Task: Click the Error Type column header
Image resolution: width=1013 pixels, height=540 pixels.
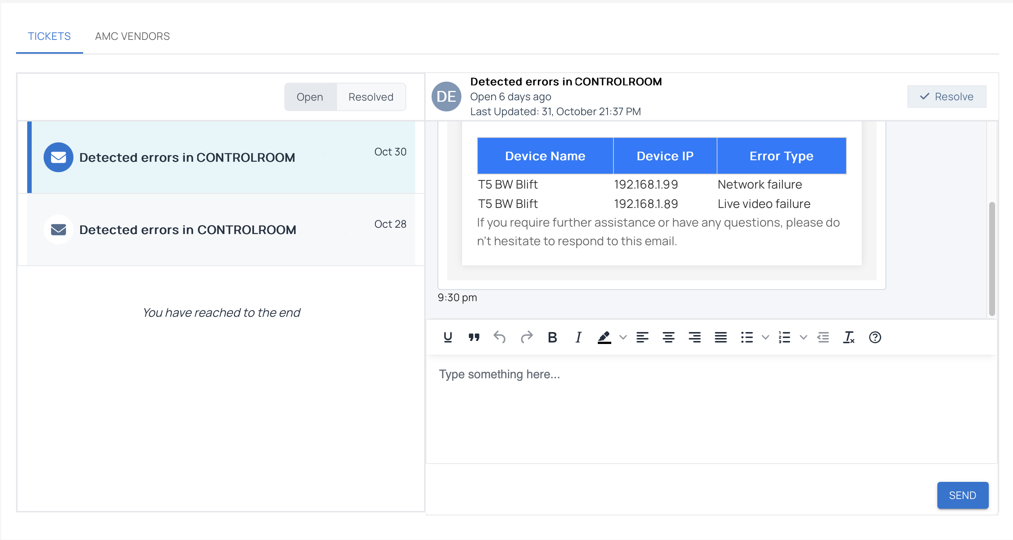Action: click(x=782, y=156)
